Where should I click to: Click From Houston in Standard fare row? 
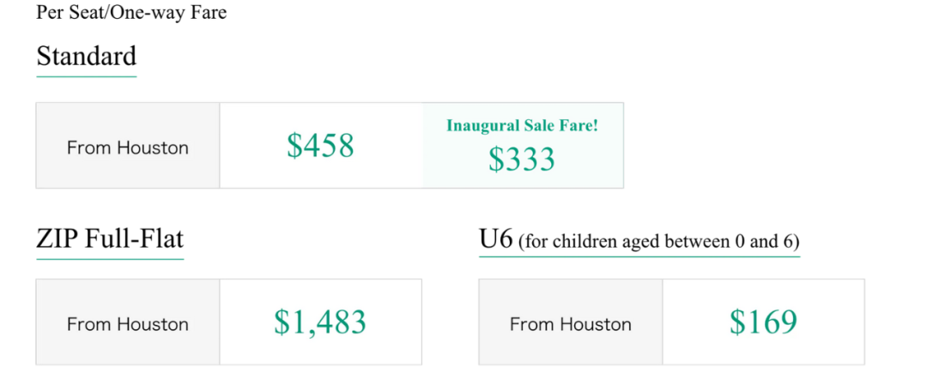(x=128, y=147)
